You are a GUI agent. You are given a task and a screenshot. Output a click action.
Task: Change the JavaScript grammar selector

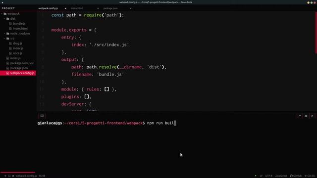click(281, 176)
